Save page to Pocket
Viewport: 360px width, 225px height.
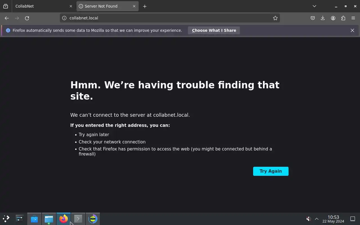pyautogui.click(x=312, y=18)
